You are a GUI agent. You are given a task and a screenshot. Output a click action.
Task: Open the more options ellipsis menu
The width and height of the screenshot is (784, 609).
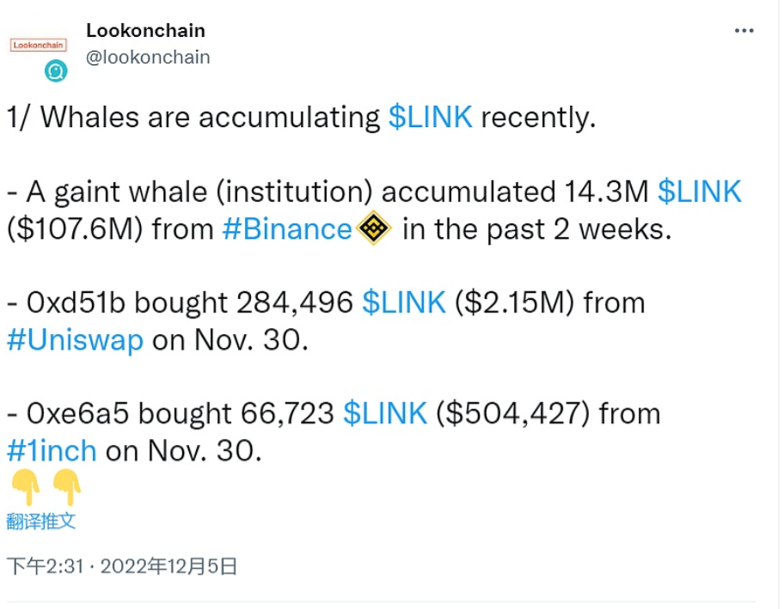click(744, 31)
